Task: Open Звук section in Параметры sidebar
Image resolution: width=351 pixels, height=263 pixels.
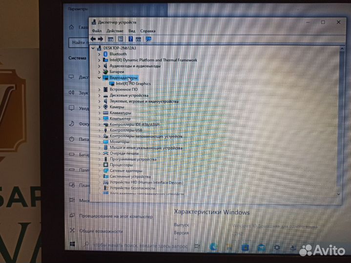Action: pos(79,93)
